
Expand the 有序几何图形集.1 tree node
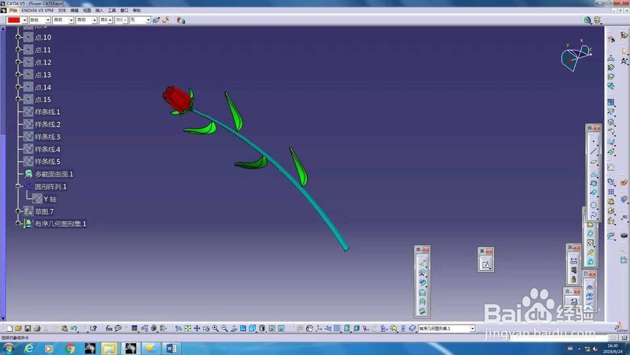click(18, 223)
